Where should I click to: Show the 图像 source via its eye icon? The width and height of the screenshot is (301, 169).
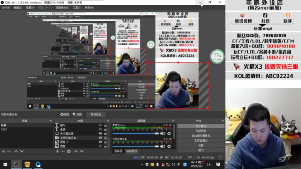(100, 146)
